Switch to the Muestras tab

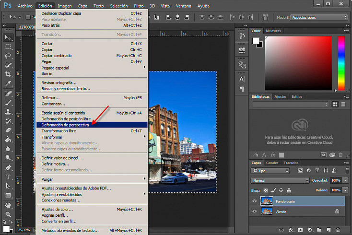point(273,31)
